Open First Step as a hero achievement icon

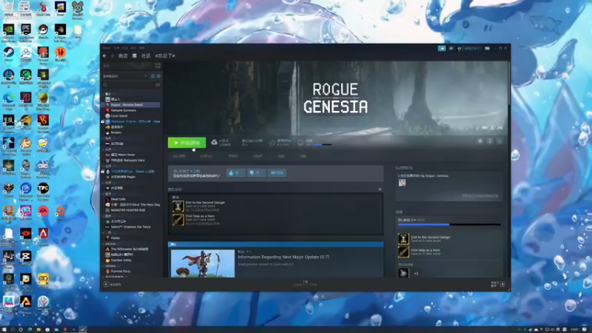click(178, 220)
